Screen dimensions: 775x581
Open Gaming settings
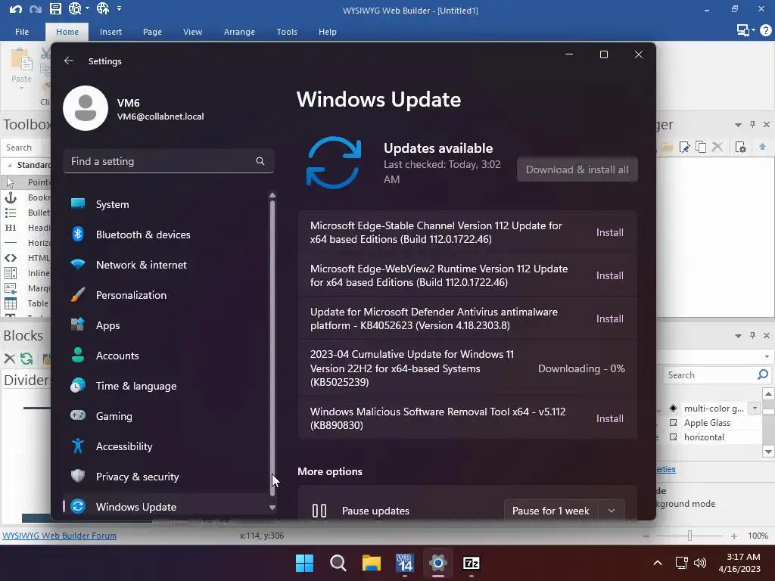click(x=167, y=416)
